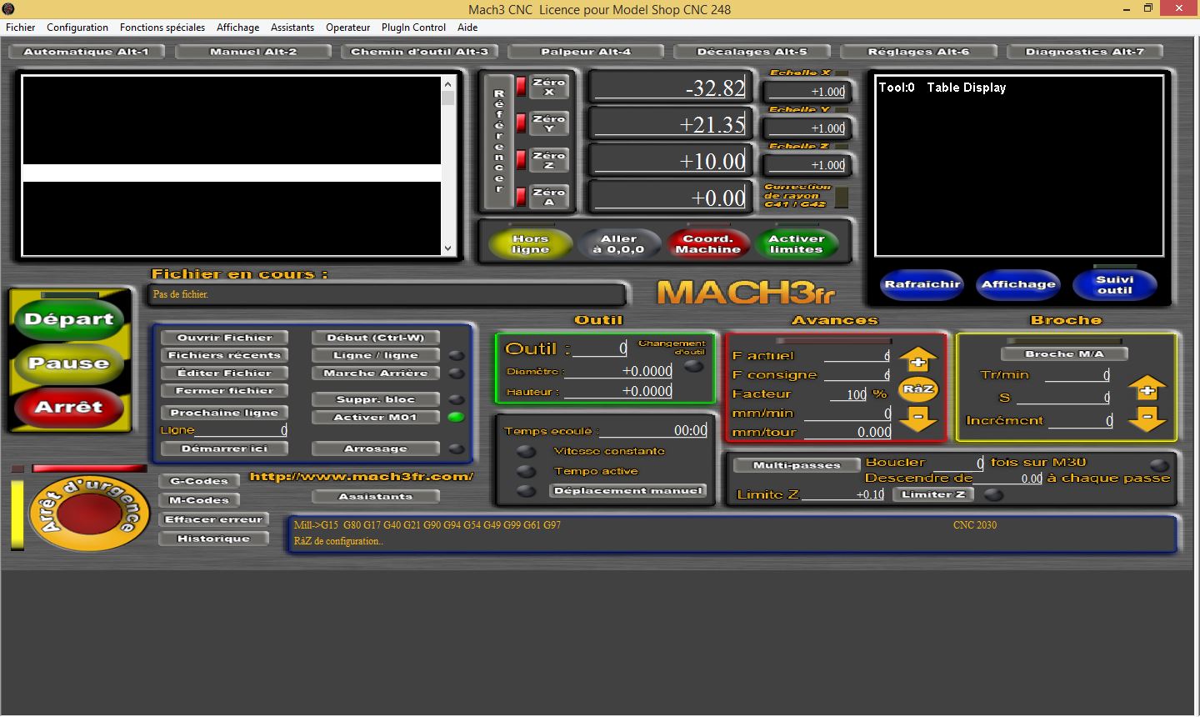Toggle Activer limites soft limits
This screenshot has height=717, width=1200.
[797, 243]
